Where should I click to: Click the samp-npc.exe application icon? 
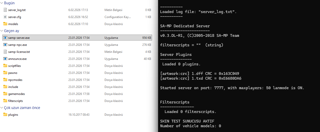click(5, 45)
